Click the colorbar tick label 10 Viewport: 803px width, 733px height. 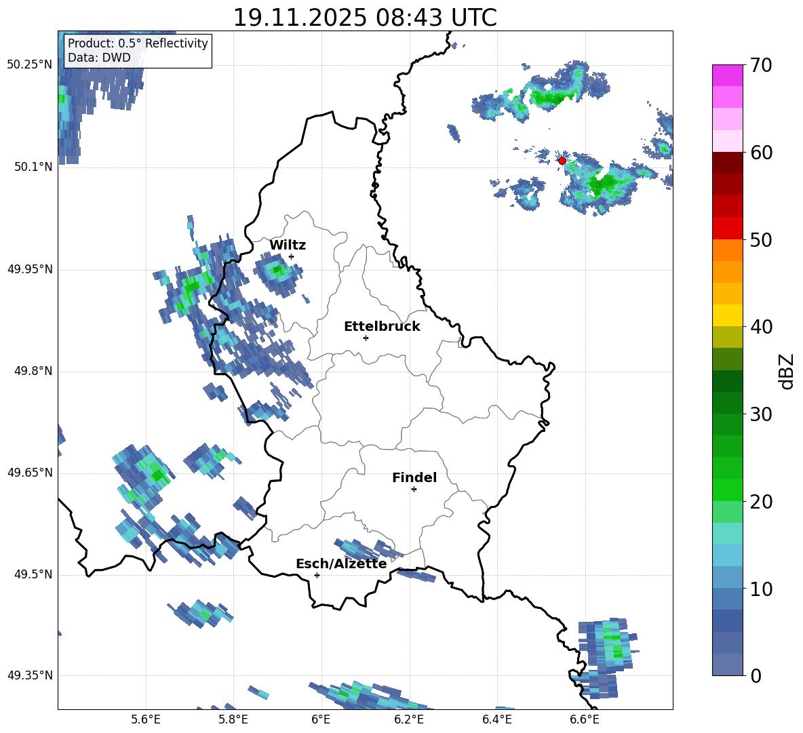761,589
